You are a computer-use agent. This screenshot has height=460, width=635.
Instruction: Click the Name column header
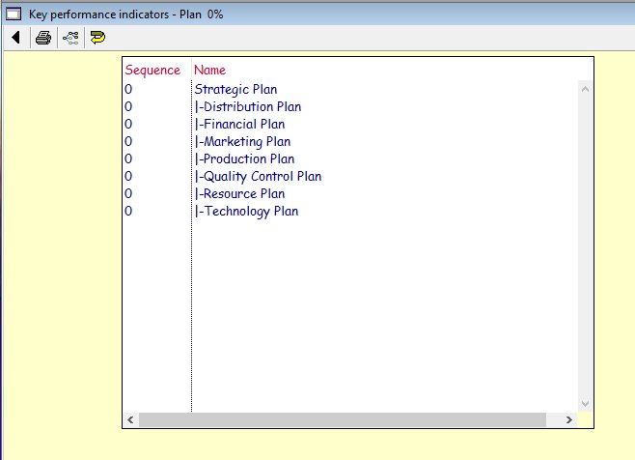pyautogui.click(x=209, y=70)
